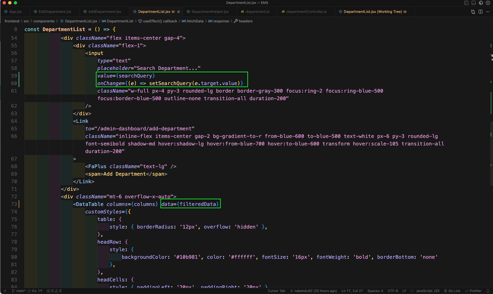
Task: Click the Ln 17, Col 27 position indicator
Action: pyautogui.click(x=352, y=291)
